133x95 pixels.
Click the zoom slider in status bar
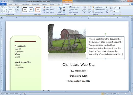(x=125, y=94)
